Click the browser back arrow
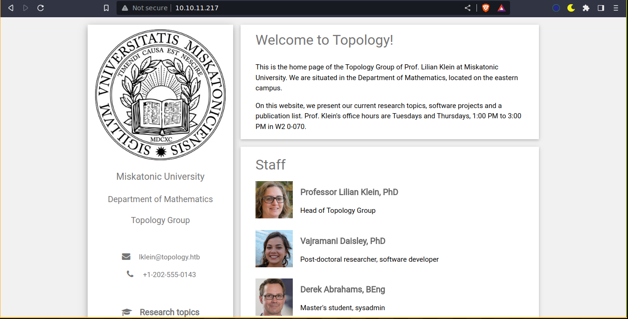 tap(11, 8)
